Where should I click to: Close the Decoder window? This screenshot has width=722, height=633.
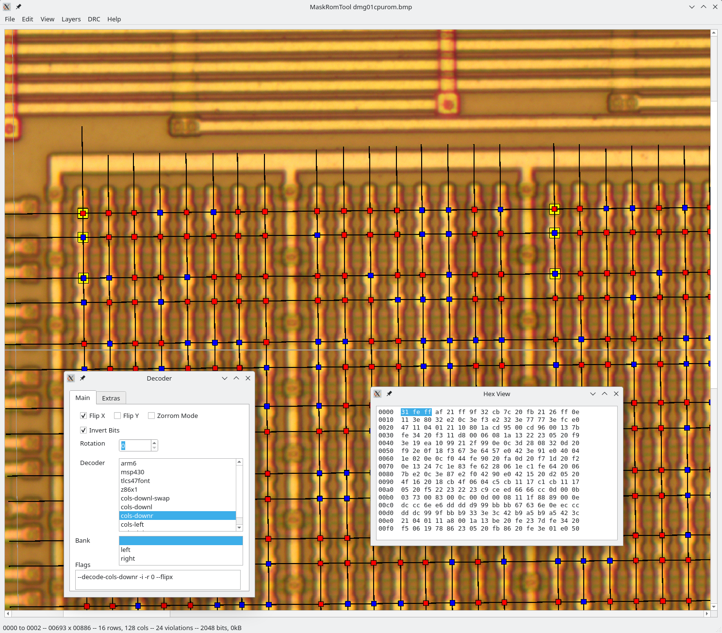click(x=248, y=378)
